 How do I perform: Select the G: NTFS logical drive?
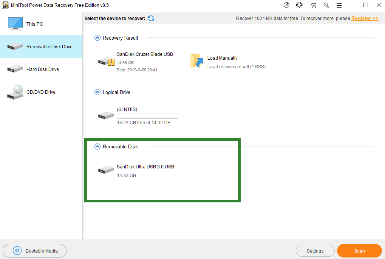(x=127, y=109)
